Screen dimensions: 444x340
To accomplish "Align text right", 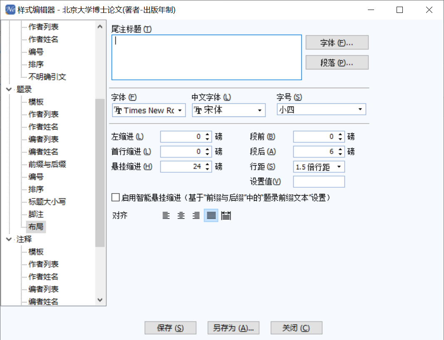I will coord(196,216).
